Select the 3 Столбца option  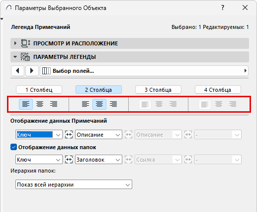(x=158, y=90)
